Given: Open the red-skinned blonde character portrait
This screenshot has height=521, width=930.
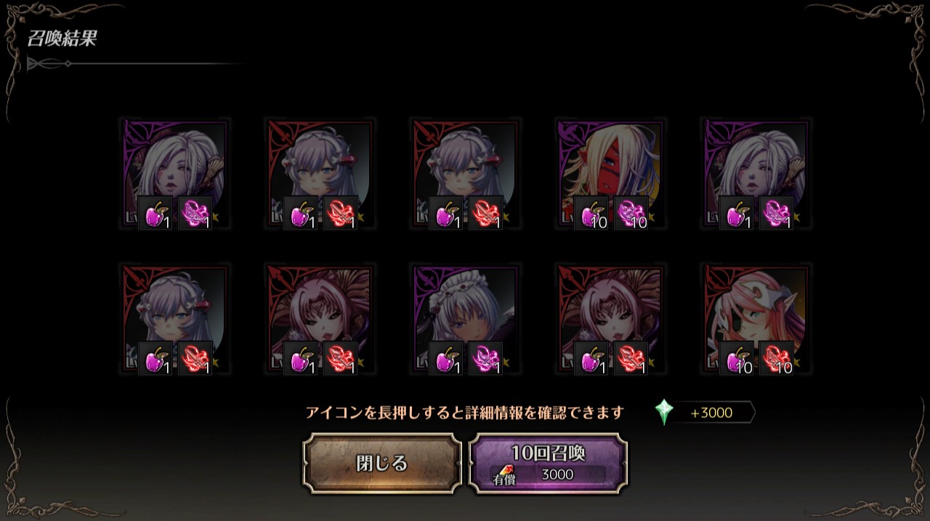Looking at the screenshot, I should pos(611,175).
